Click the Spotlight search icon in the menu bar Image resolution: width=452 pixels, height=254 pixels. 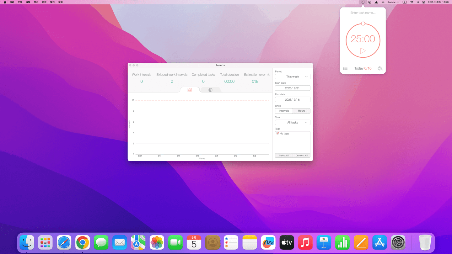pyautogui.click(x=418, y=2)
